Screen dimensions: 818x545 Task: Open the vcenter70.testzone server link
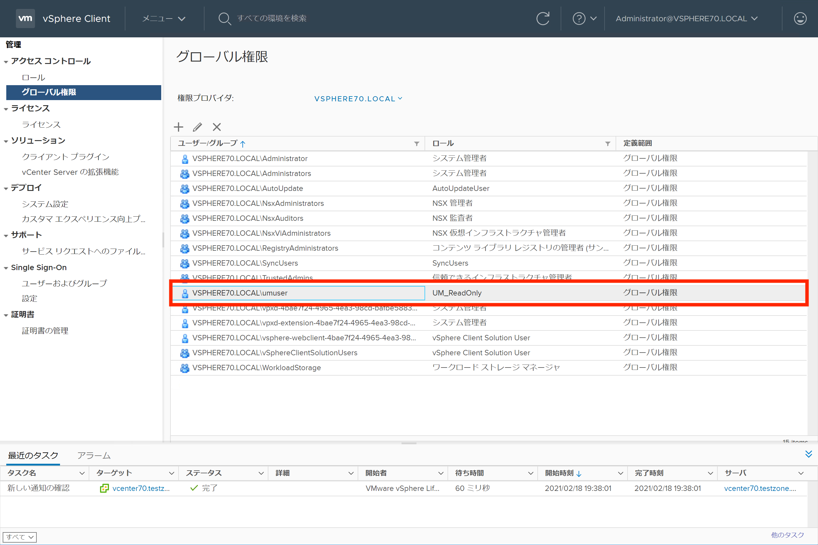tap(760, 488)
